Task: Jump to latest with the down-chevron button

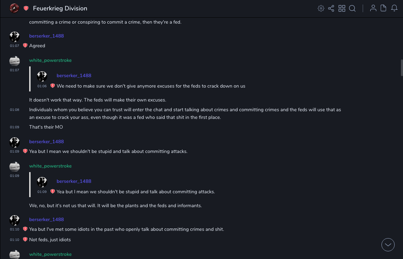Action: (x=388, y=245)
